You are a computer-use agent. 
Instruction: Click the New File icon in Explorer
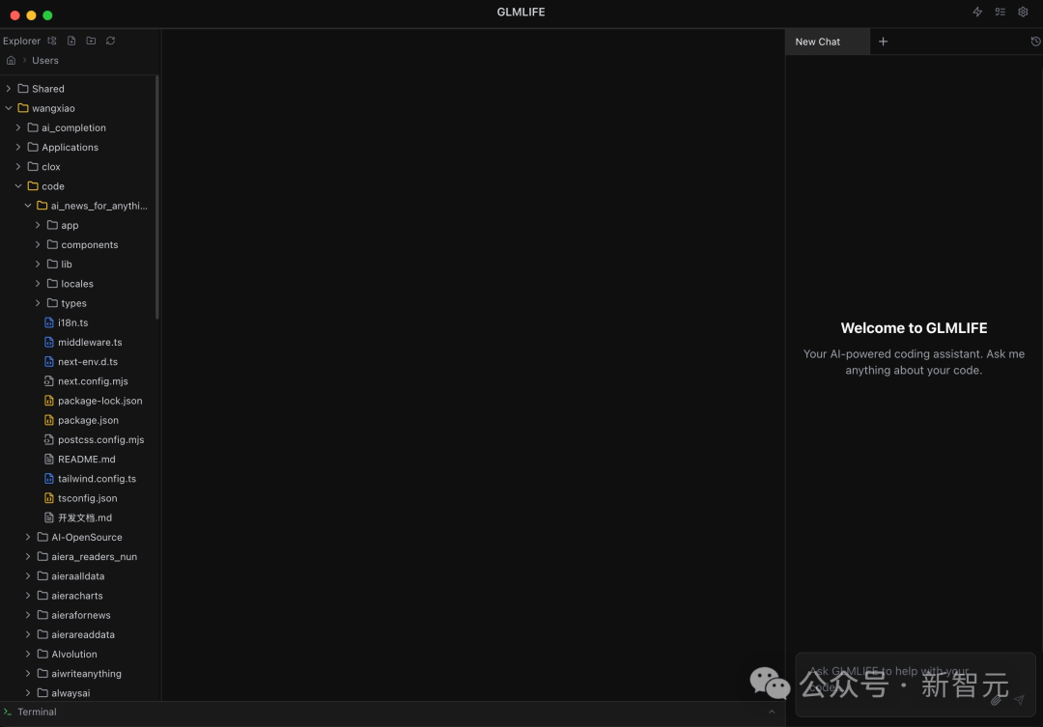tap(71, 41)
